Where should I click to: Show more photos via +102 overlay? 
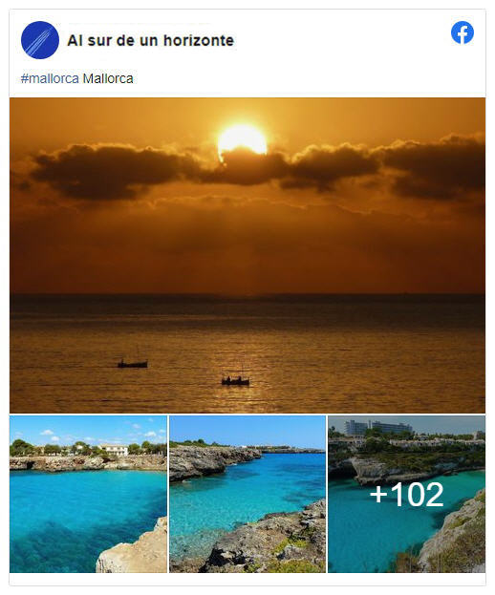406,494
